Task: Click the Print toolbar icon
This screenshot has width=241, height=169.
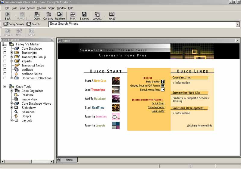Action: coord(73,14)
